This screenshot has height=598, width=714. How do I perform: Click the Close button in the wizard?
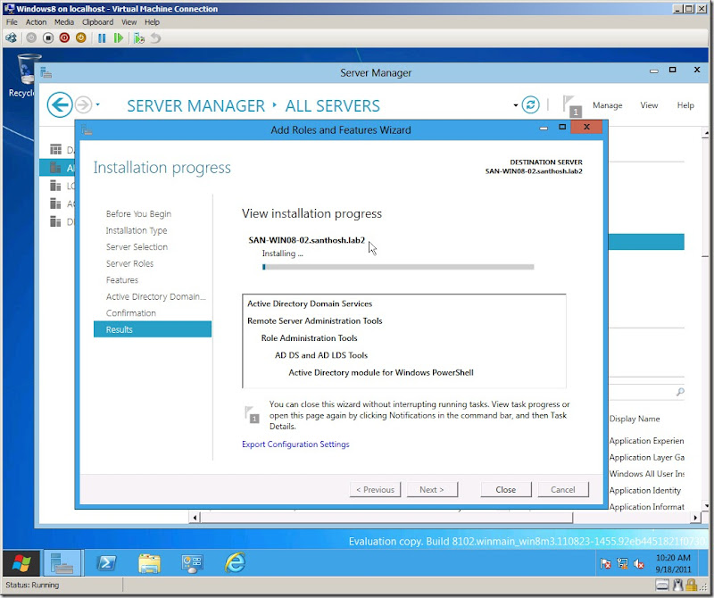[x=506, y=490]
